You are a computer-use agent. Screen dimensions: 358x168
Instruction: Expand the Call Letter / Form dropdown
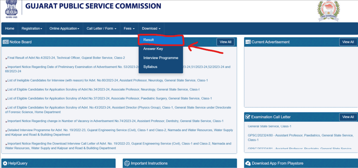click(x=102, y=29)
